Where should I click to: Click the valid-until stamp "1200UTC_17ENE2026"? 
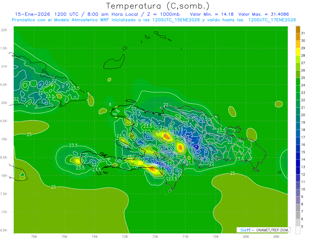(272, 20)
